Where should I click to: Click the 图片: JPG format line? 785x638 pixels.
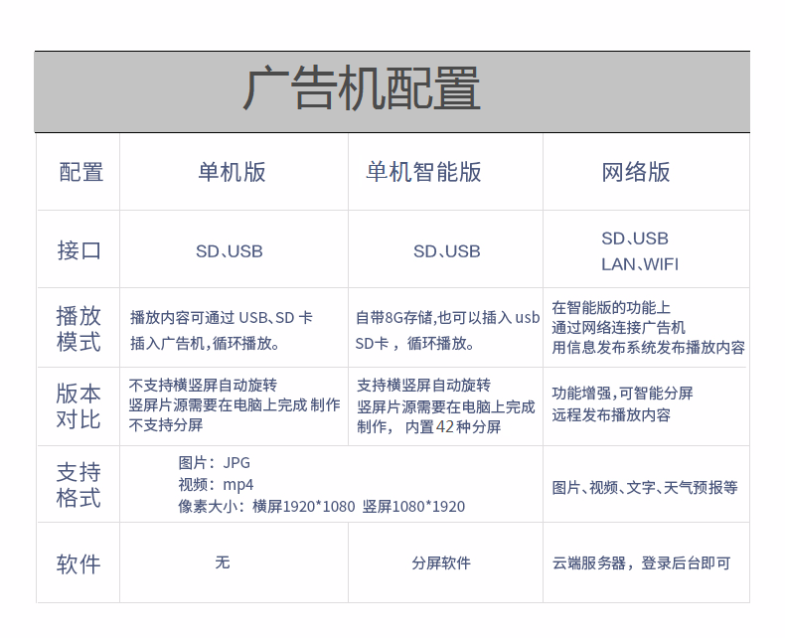click(x=215, y=463)
